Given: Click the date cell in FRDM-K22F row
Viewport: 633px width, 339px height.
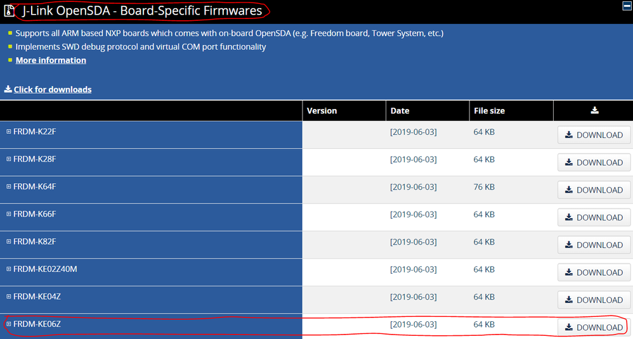Looking at the screenshot, I should click(414, 132).
